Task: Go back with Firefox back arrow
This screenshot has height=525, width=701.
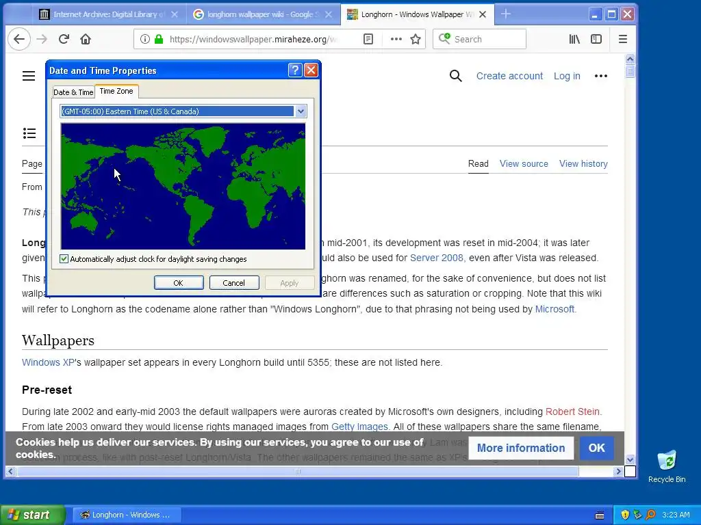Action: pos(18,39)
